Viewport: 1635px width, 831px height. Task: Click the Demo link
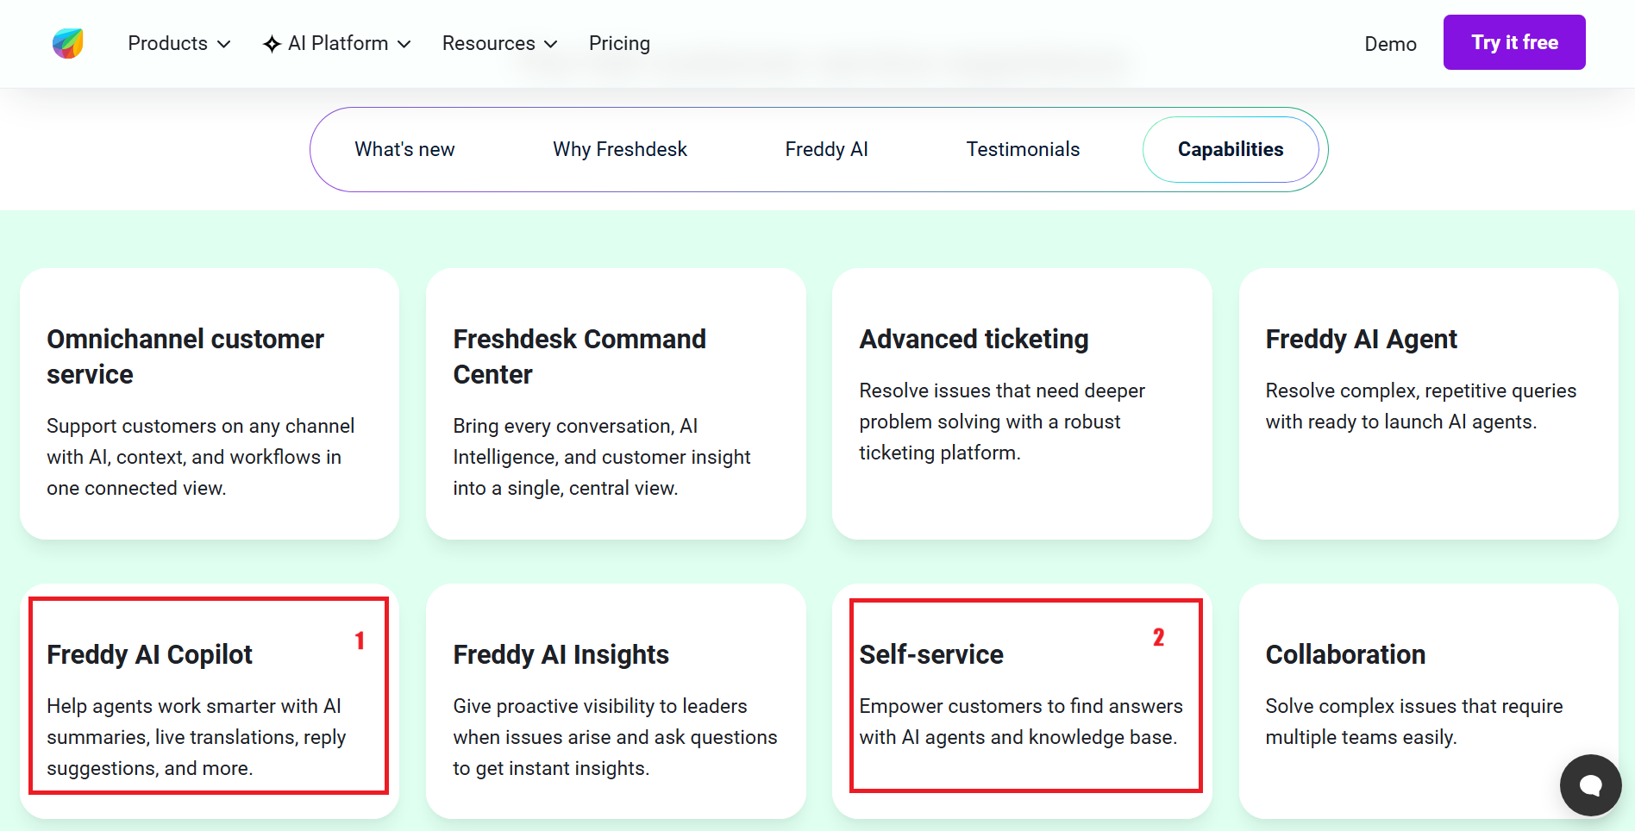click(1390, 44)
